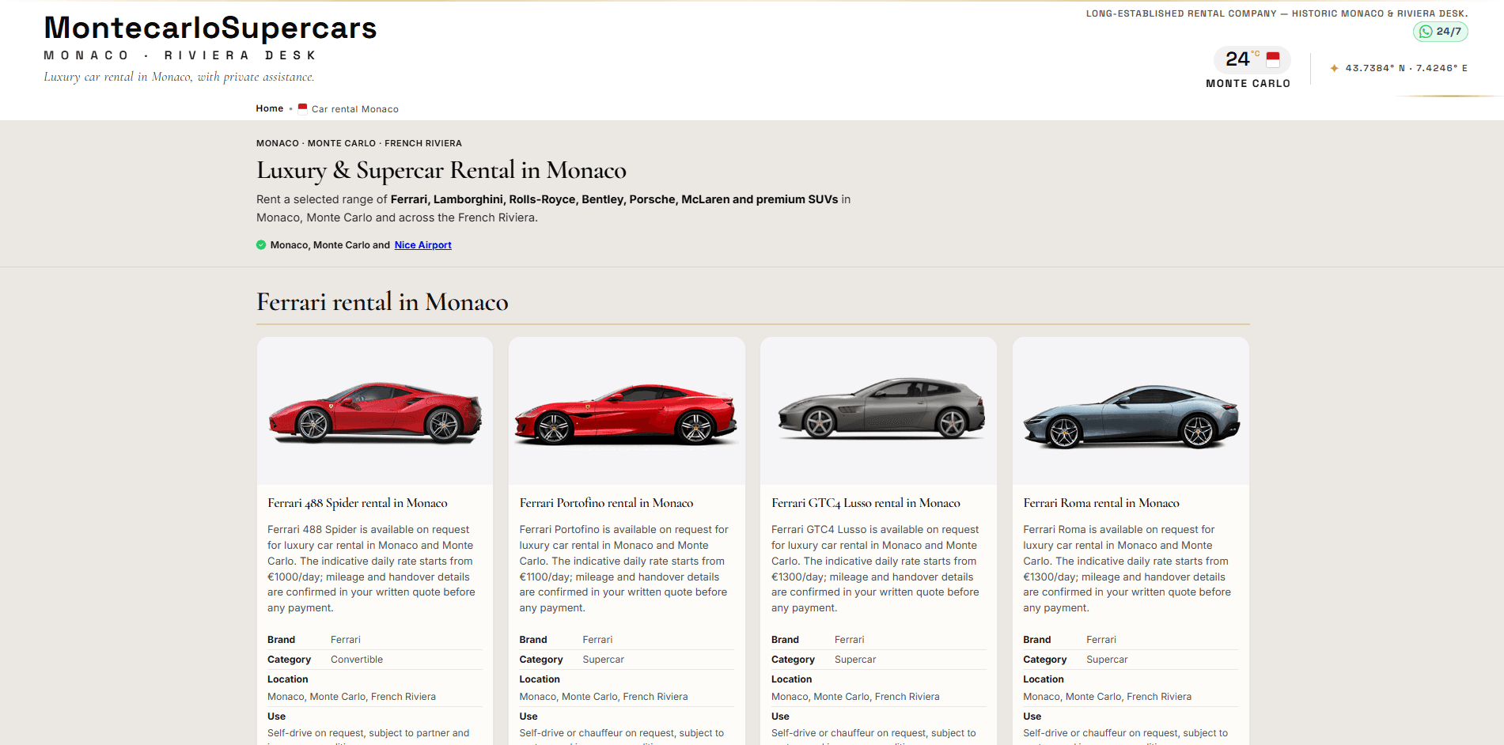Follow the Nice Airport link
Screen dimensions: 1504x745
point(423,245)
